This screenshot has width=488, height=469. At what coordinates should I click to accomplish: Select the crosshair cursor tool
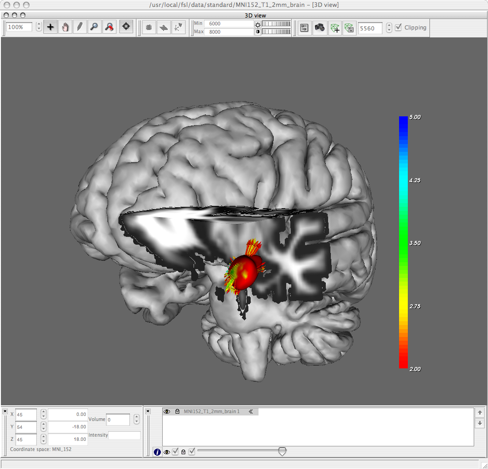coord(50,27)
